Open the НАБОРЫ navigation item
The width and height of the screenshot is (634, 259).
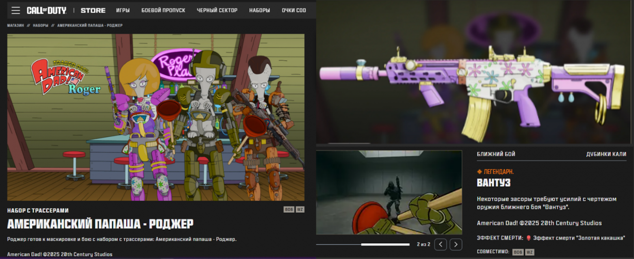coord(260,10)
